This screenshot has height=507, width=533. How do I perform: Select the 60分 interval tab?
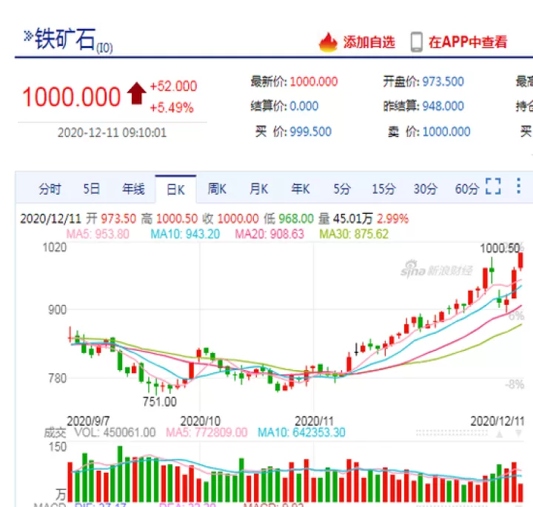[x=467, y=189]
